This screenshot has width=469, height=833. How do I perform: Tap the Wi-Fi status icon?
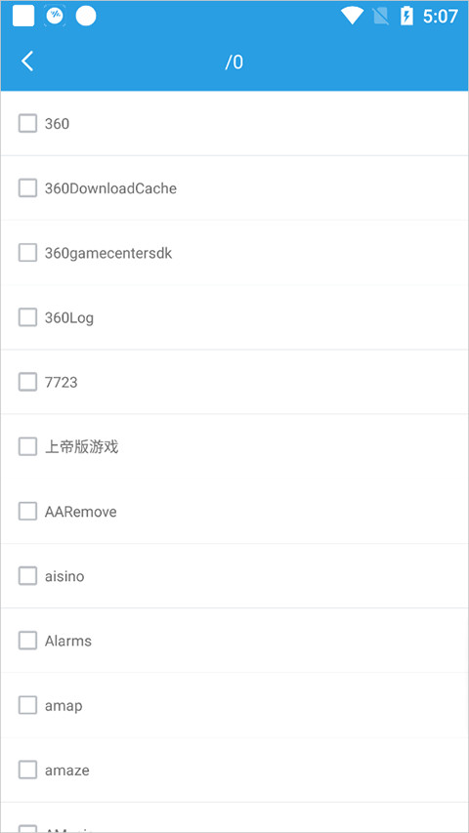click(x=352, y=16)
